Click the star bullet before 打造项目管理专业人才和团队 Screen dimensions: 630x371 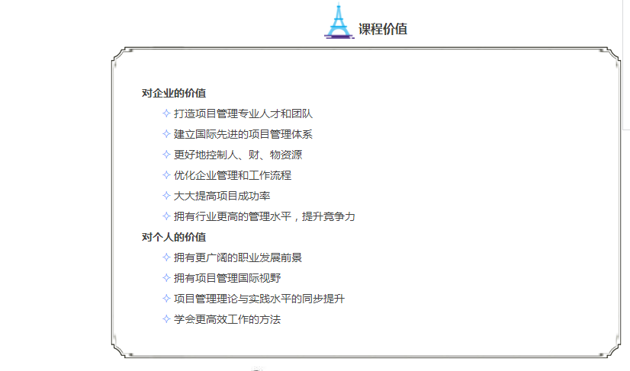click(166, 114)
